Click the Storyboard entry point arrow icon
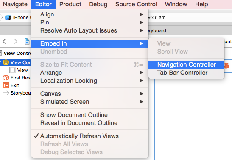Viewport: 232px width, 160px height. coord(6,93)
